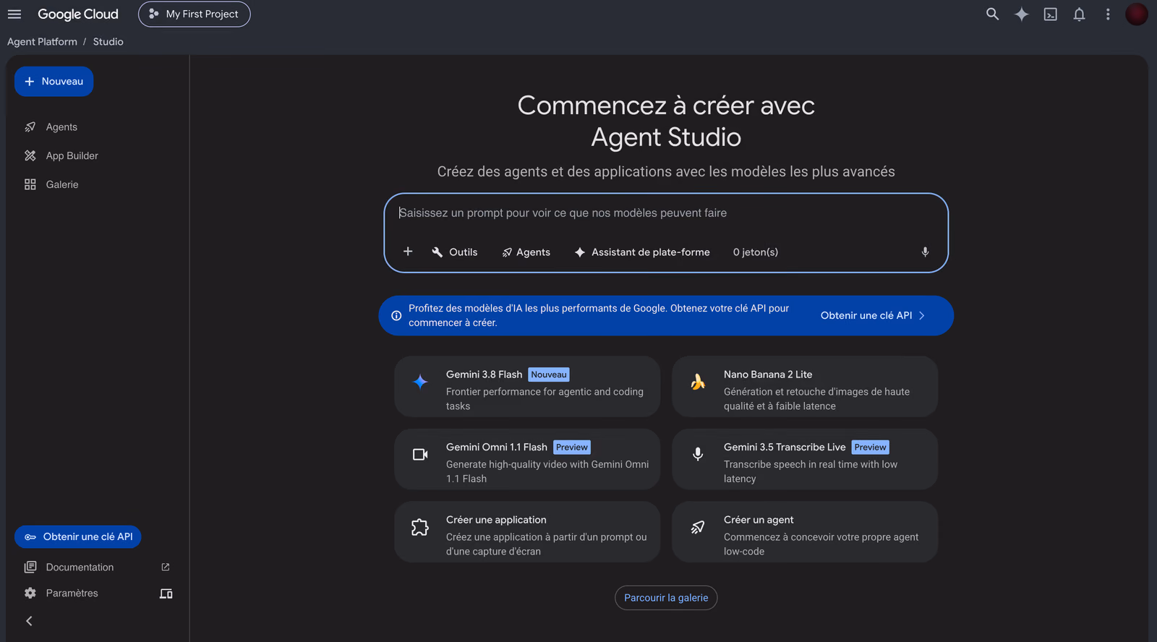Click the Preview badge on Gemini Omni card
Image resolution: width=1157 pixels, height=642 pixels.
tap(572, 448)
